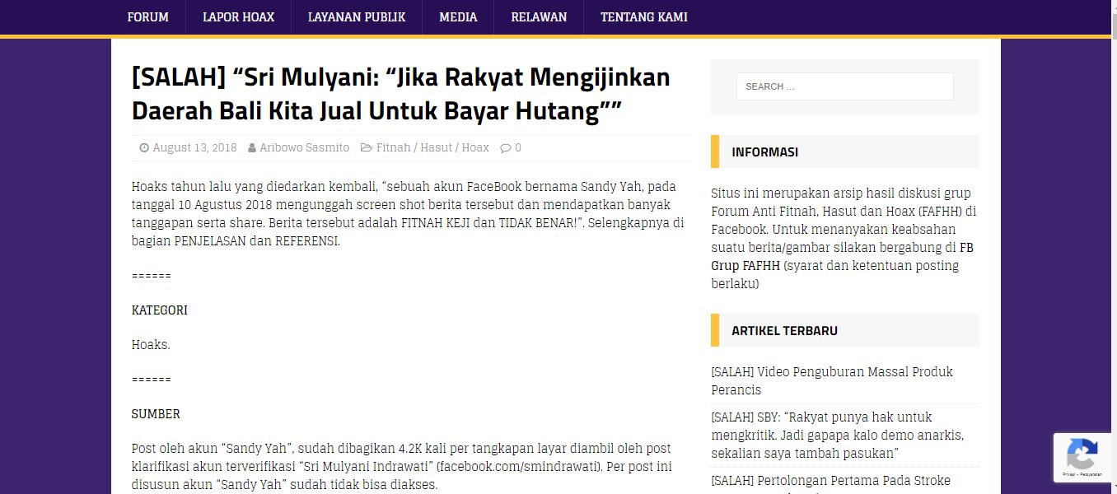Click the search input field
This screenshot has width=1117, height=494.
click(x=844, y=86)
